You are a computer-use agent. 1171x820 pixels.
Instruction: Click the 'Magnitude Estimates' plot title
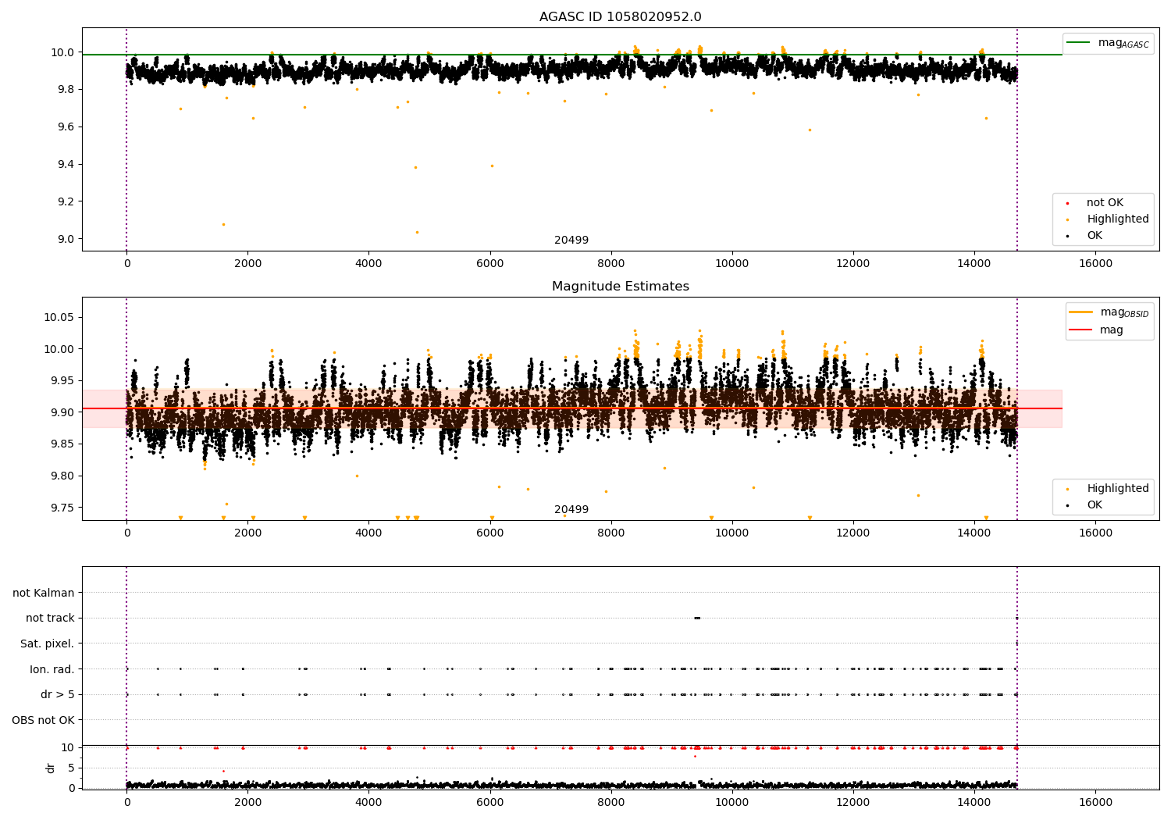[x=620, y=287]
